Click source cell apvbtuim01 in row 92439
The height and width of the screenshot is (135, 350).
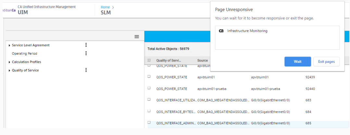(x=206, y=77)
